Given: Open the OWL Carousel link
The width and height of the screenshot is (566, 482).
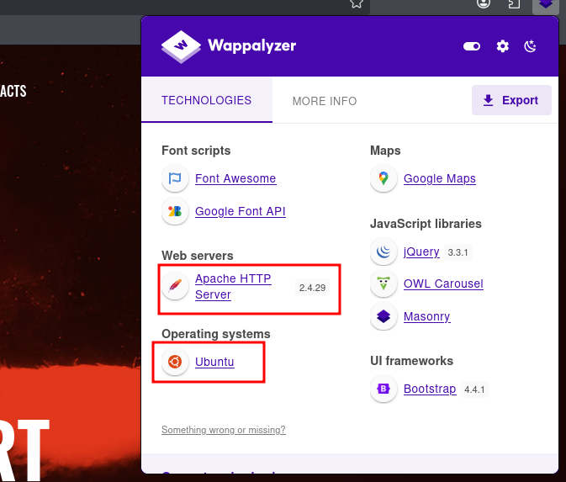Looking at the screenshot, I should 443,283.
